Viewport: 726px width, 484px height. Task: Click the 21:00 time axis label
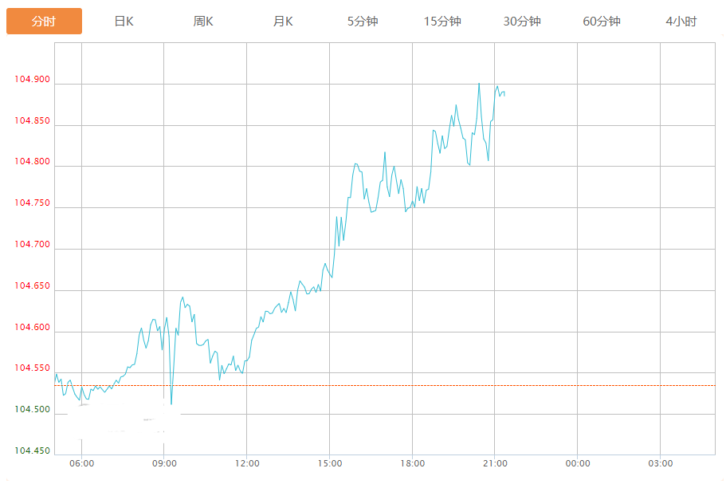(x=495, y=463)
